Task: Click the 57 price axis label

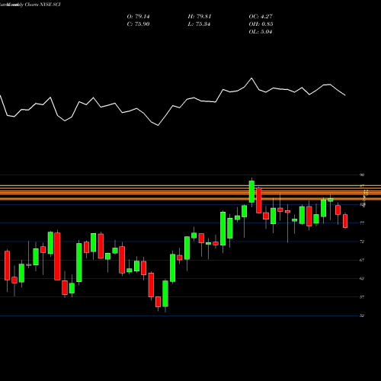Action: [x=362, y=297]
